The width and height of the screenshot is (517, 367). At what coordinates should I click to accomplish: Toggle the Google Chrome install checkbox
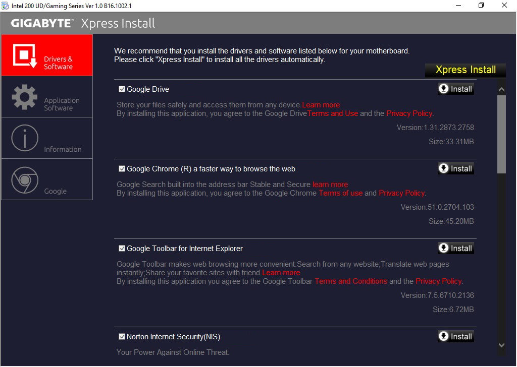tap(121, 168)
